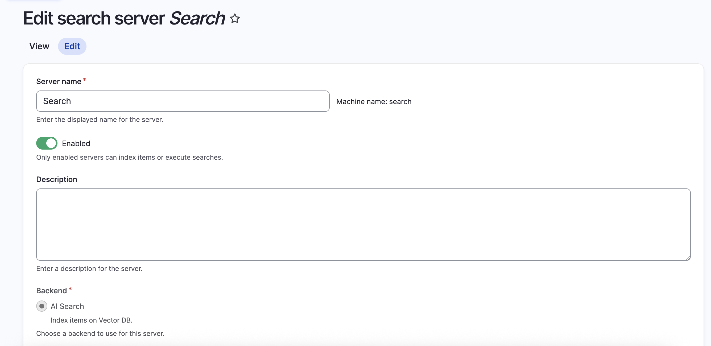The height and width of the screenshot is (346, 711).
Task: Click the Backend heading
Action: click(51, 290)
